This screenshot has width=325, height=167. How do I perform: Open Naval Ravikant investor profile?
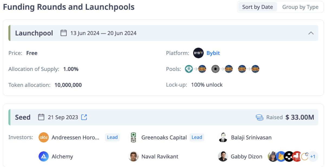point(160,156)
